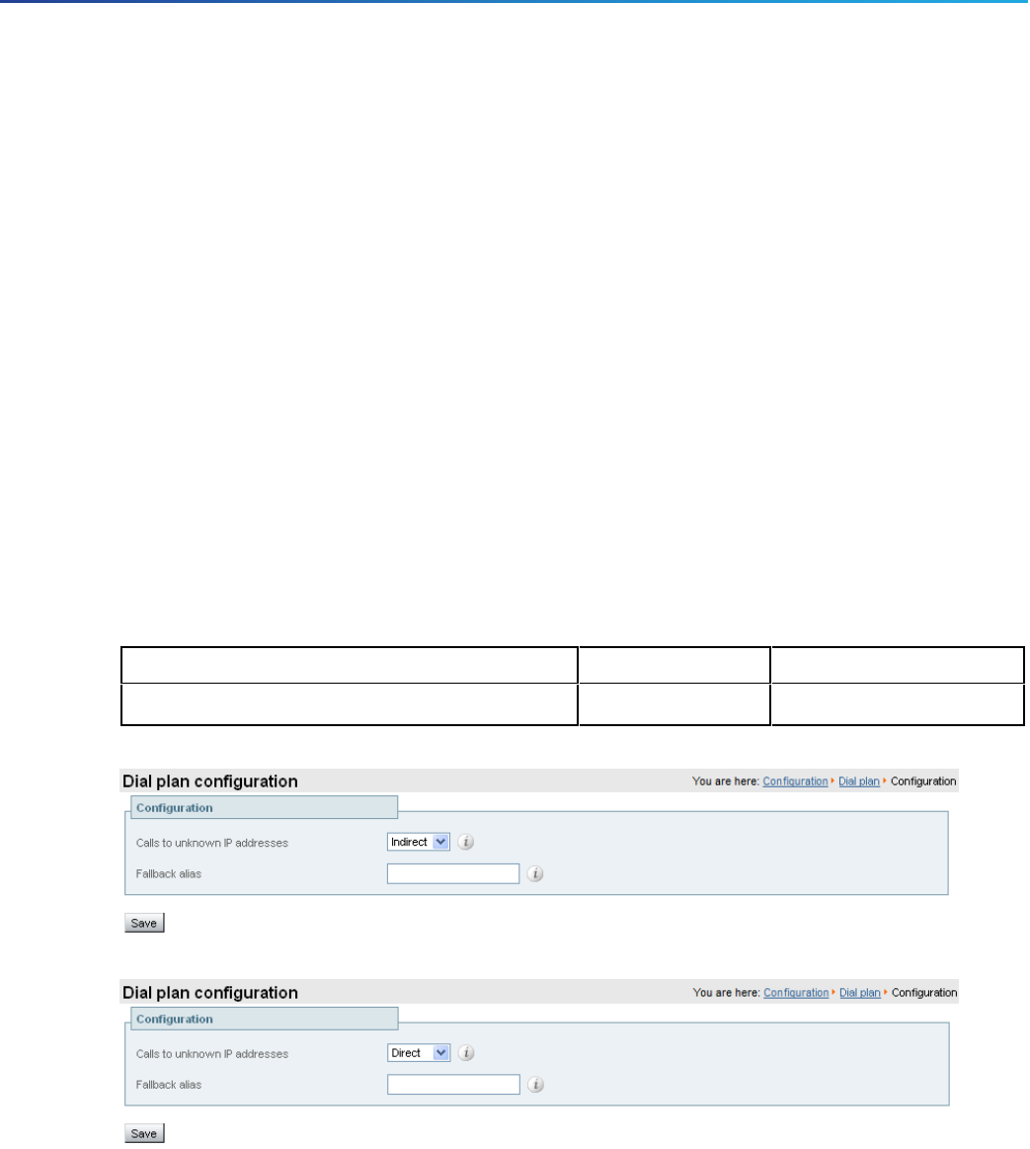Open the dropdown set to Direct

click(419, 1053)
